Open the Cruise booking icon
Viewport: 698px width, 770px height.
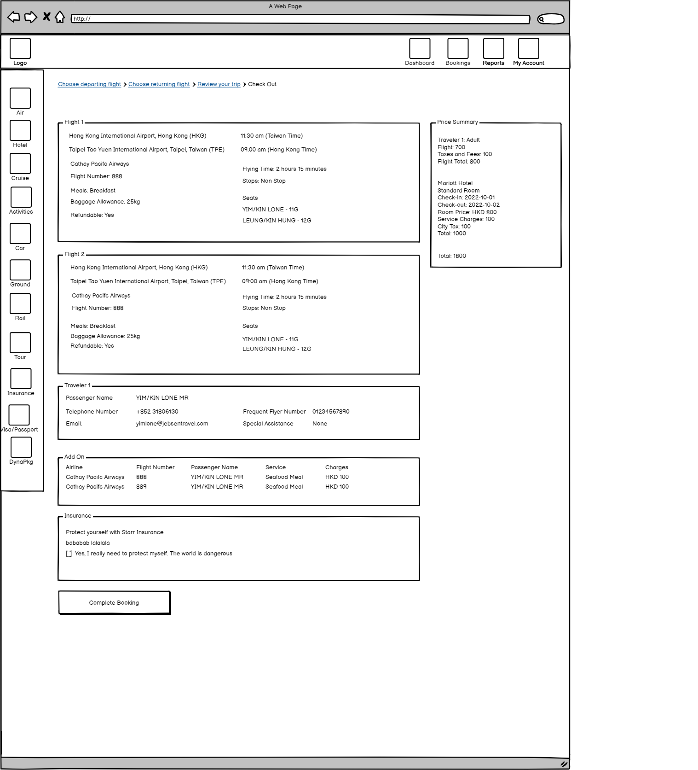pos(20,163)
